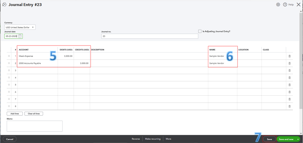This screenshot has width=303, height=143.
Task: Expand Save and new dropdown arrow
Action: (x=298, y=139)
